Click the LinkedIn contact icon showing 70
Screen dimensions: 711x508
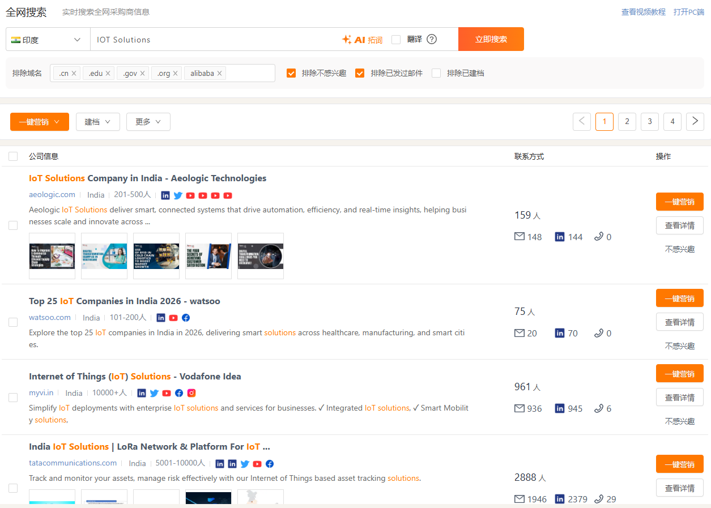[560, 333]
